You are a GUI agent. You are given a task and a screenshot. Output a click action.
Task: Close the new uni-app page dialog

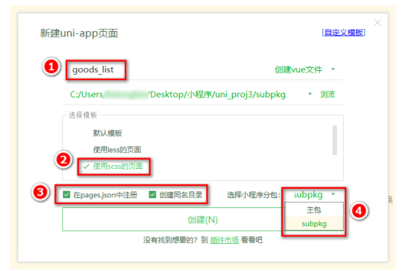click(377, 23)
